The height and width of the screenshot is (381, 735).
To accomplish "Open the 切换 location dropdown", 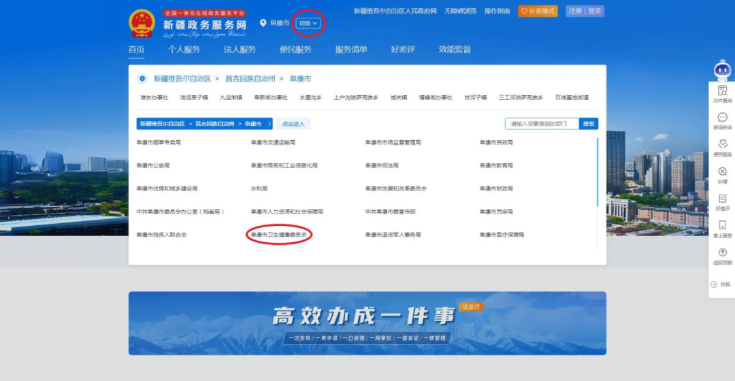I will pyautogui.click(x=308, y=23).
